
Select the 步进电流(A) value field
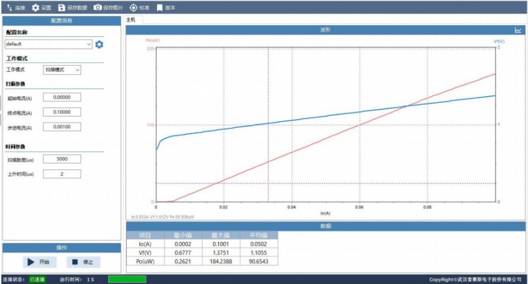[61, 127]
